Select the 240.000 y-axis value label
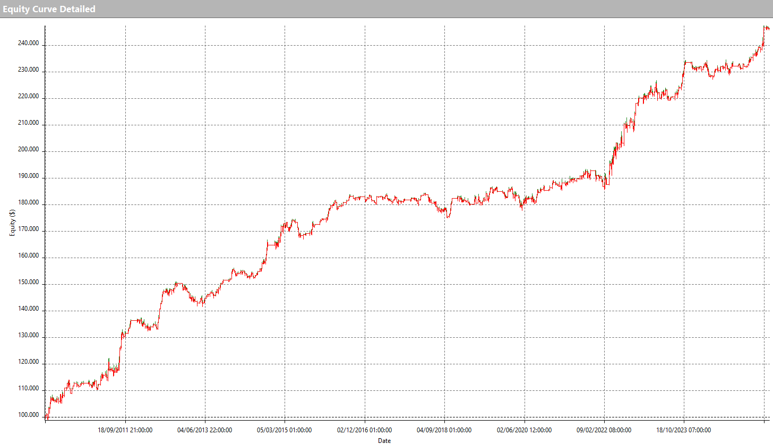This screenshot has width=773, height=444. tap(28, 44)
